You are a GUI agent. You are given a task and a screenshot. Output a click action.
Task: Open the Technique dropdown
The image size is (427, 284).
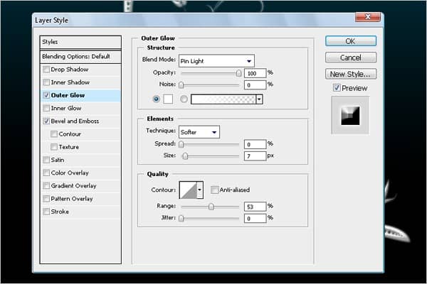click(x=199, y=132)
